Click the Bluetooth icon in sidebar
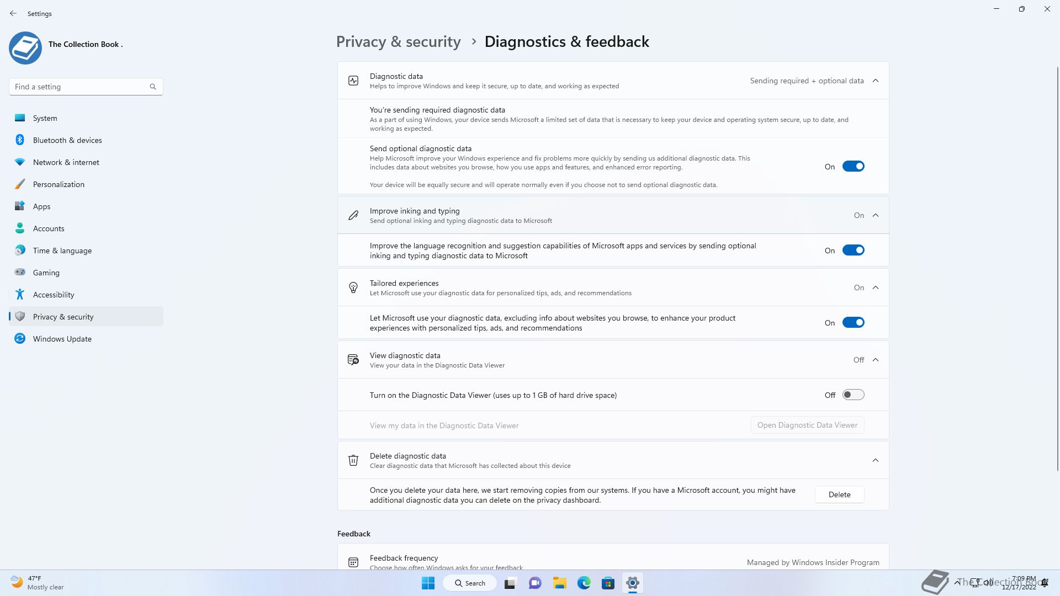This screenshot has width=1060, height=596. tap(20, 140)
